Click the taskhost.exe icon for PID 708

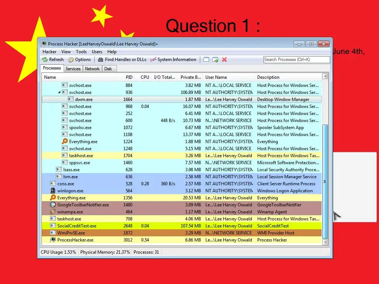click(x=53, y=219)
